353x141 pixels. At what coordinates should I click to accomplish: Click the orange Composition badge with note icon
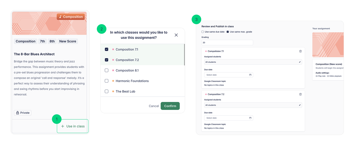point(71,17)
